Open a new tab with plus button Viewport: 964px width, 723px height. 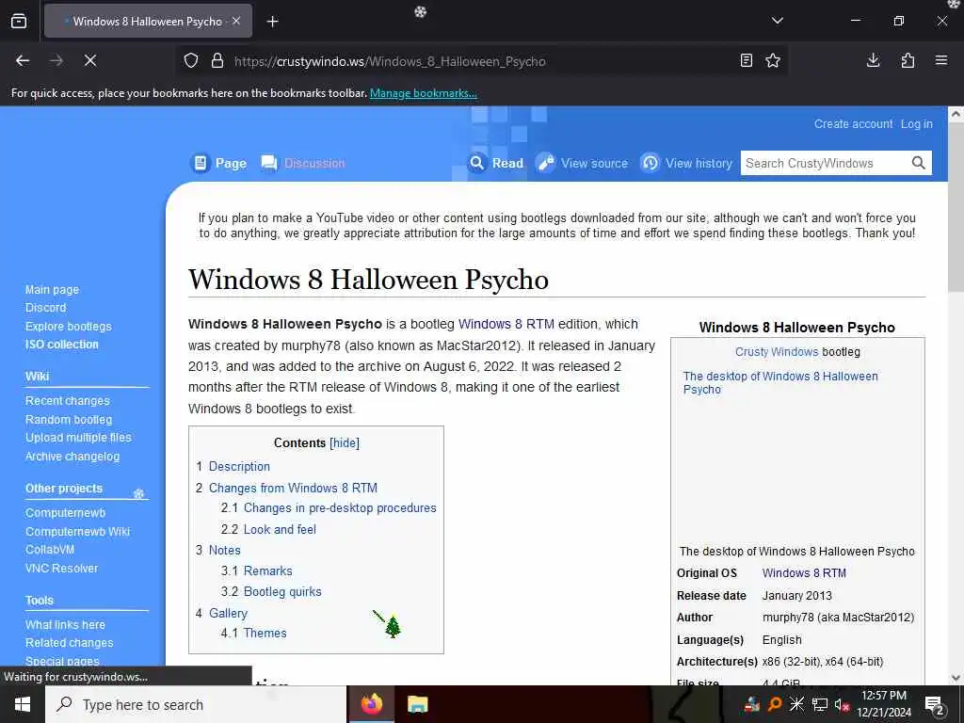coord(272,22)
